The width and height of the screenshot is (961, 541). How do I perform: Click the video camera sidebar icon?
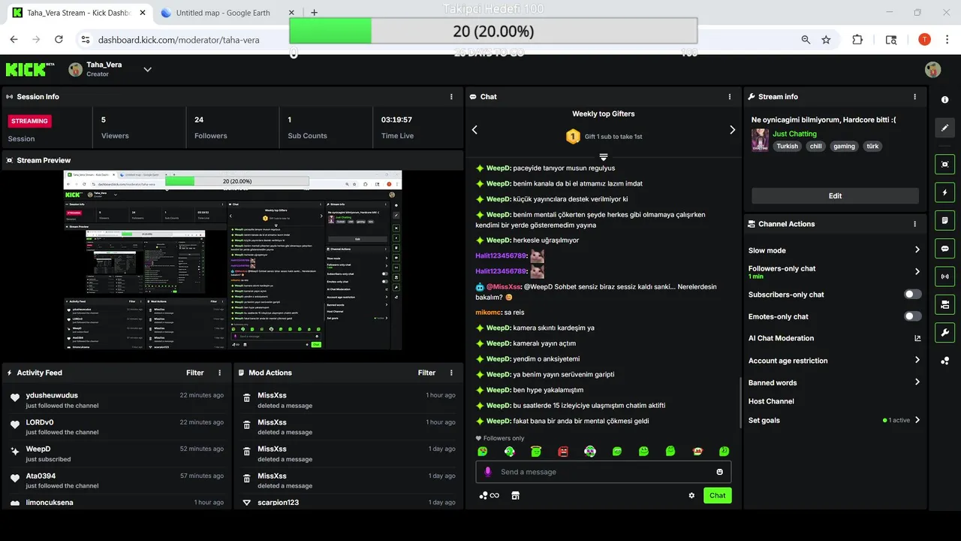(x=944, y=304)
